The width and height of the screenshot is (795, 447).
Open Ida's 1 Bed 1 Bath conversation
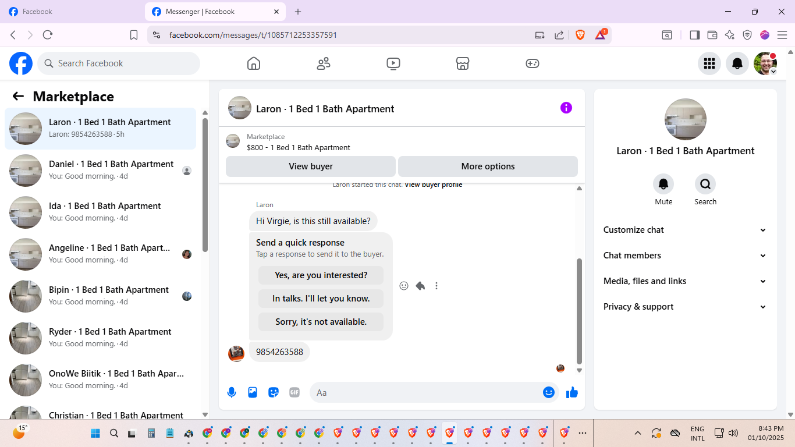(x=101, y=212)
